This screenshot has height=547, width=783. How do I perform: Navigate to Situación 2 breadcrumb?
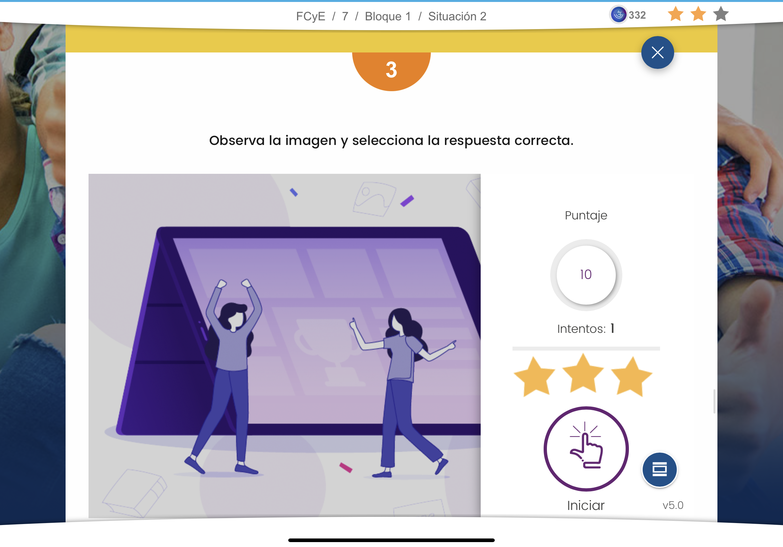click(457, 16)
